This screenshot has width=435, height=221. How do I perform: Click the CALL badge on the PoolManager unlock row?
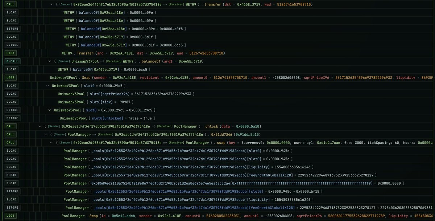[11, 126]
